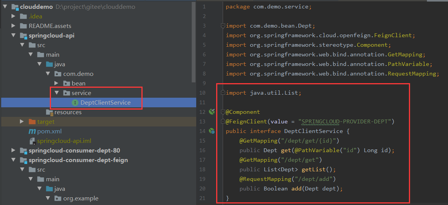The width and height of the screenshot is (448, 205).
Task: Click the Spring bean gutter icon on line 12
Action: pyautogui.click(x=212, y=112)
